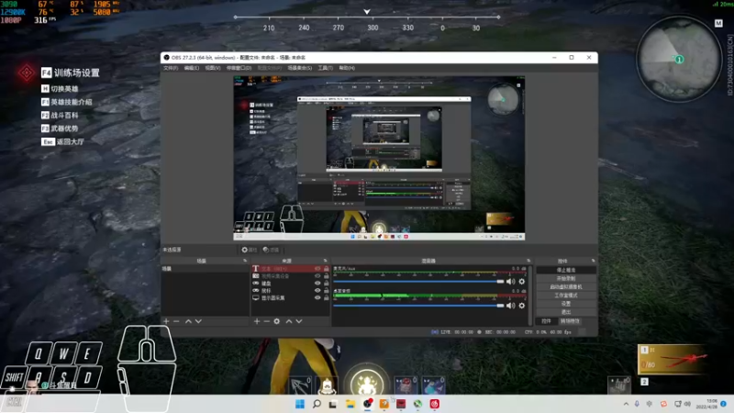Open 编辑(E) menu
The image size is (734, 413).
click(x=191, y=68)
